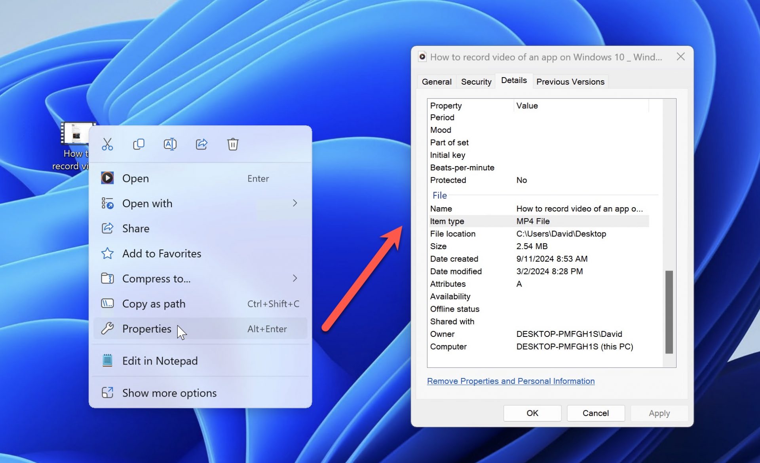Switch to the General tab
The height and width of the screenshot is (463, 760).
(x=437, y=81)
